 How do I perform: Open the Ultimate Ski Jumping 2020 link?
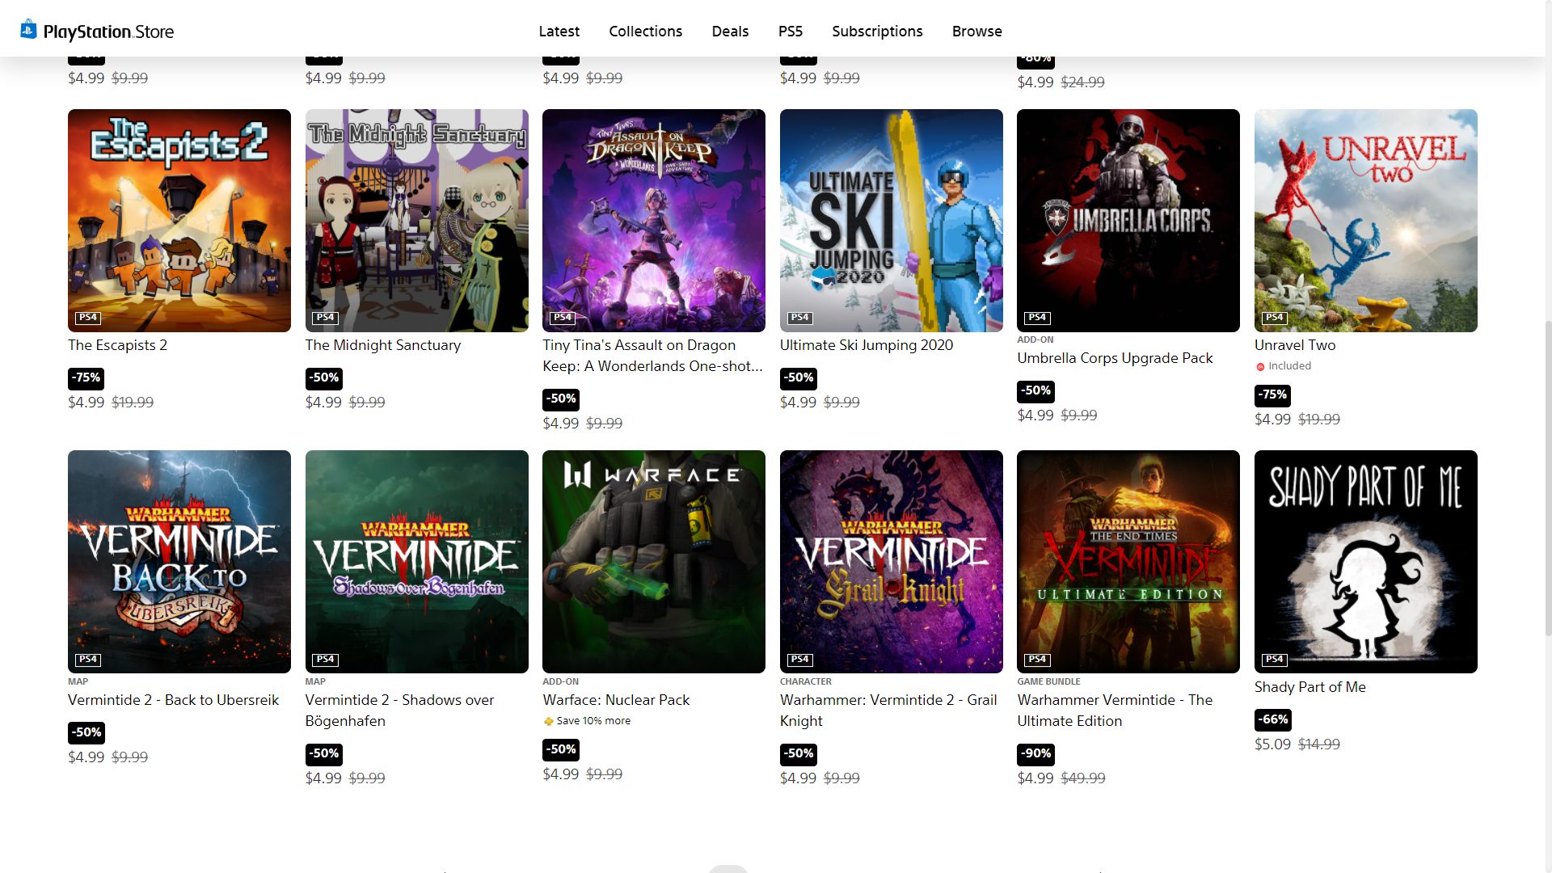point(866,345)
